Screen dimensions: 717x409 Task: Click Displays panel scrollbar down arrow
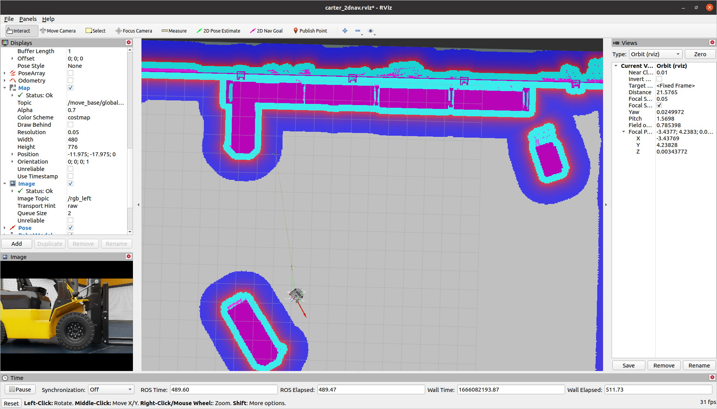tap(130, 232)
